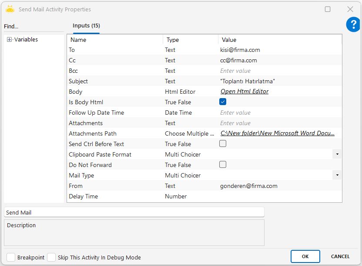Select the Inputs (15) tab
Screen dimensions: 362x266
click(86, 26)
